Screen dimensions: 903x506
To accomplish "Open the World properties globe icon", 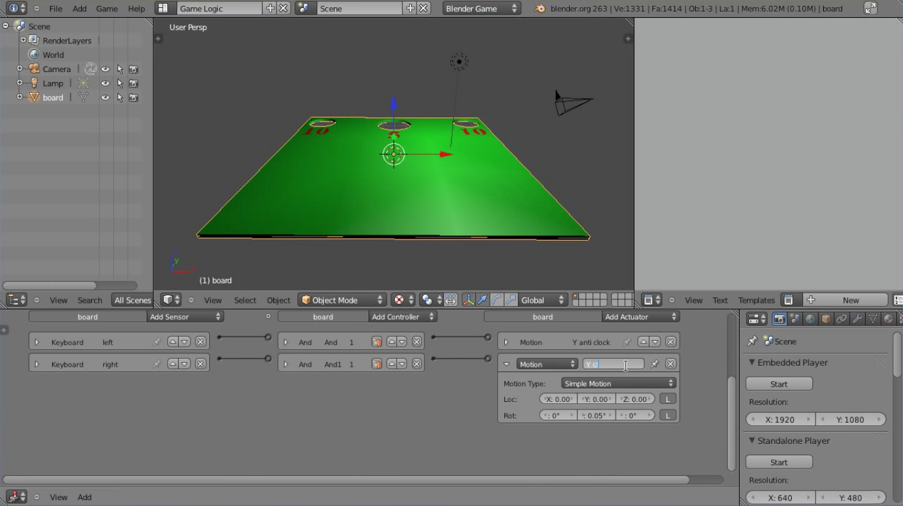I will point(810,319).
